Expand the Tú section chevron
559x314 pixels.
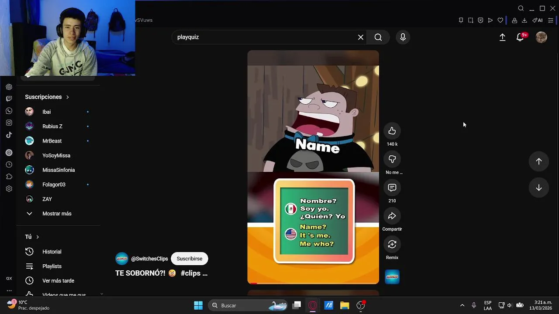point(38,237)
